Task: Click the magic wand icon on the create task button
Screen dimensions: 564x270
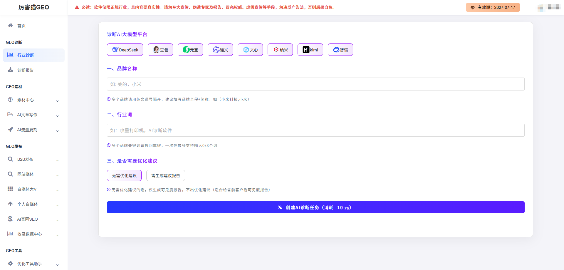Action: coord(280,207)
